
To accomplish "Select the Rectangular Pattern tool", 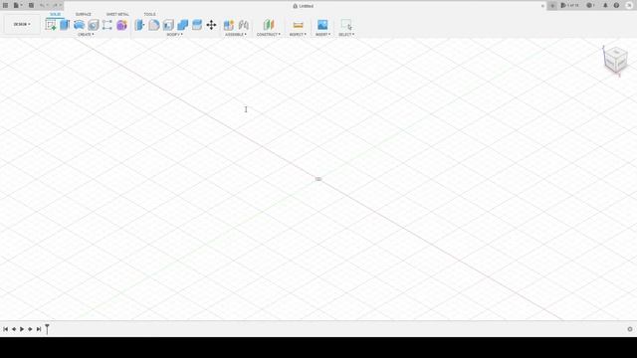I will point(107,25).
